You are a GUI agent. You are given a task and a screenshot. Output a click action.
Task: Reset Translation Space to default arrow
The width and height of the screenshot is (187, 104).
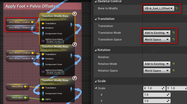pyautogui.click(x=173, y=40)
